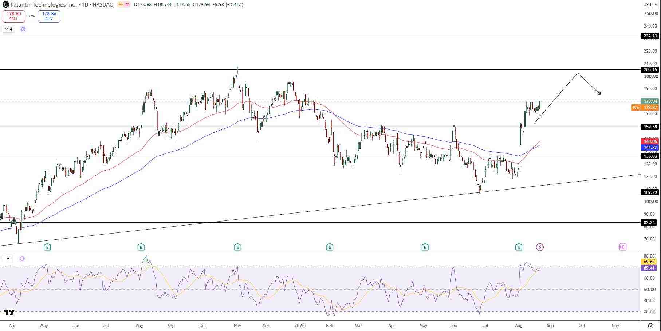The image size is (661, 331).
Task: Open chart settings gear at bottom-right
Action: (x=650, y=326)
